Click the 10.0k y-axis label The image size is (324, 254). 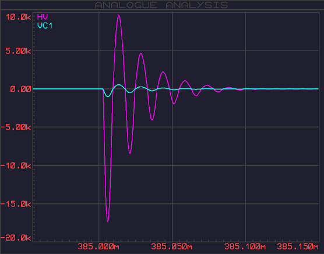[19, 17]
